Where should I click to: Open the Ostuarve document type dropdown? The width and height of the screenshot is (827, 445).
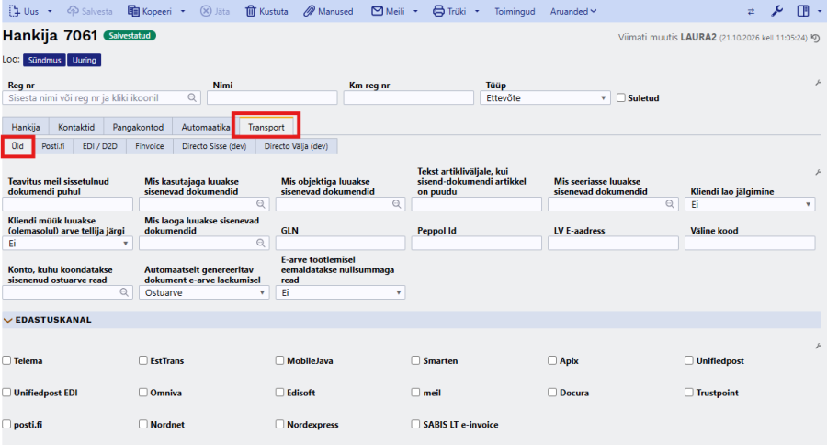point(204,292)
